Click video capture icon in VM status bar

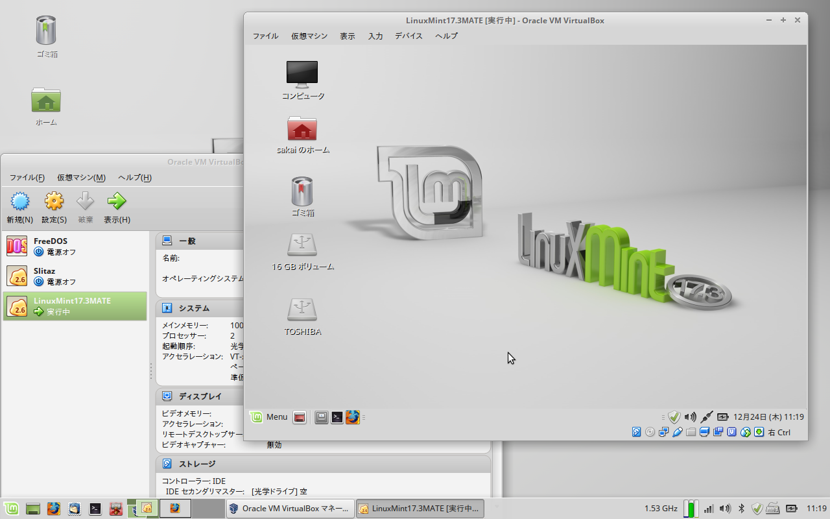[718, 432]
